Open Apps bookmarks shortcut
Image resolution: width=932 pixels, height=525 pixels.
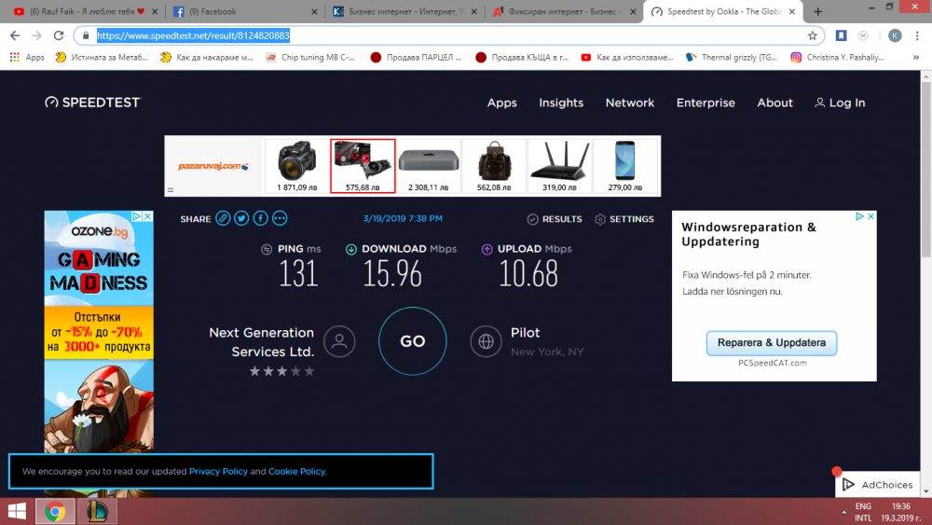point(27,57)
